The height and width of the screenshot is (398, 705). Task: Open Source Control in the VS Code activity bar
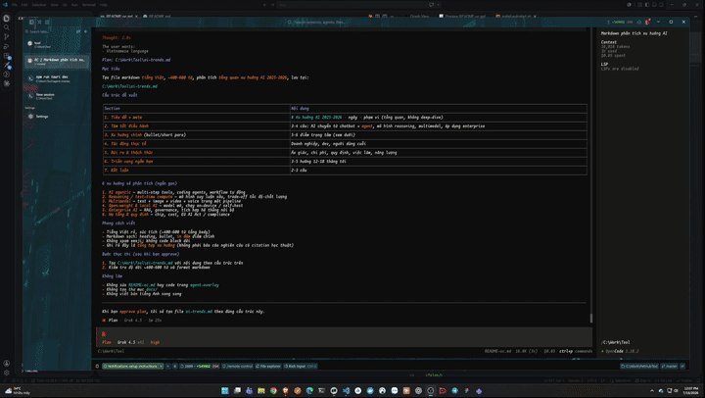[6, 37]
